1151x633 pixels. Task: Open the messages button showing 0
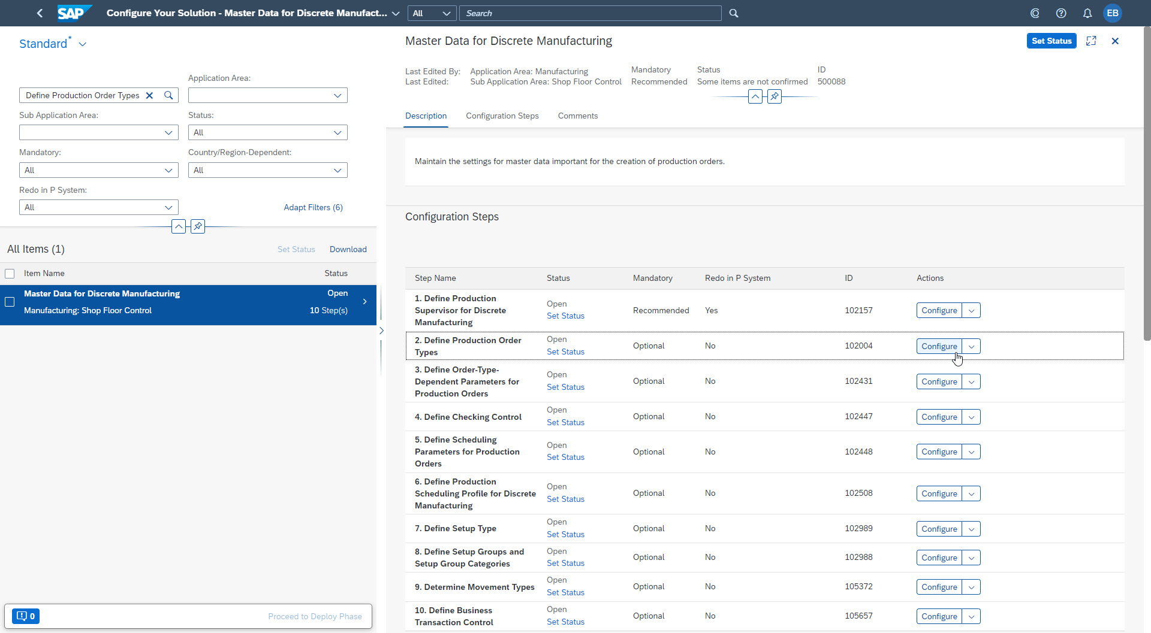pyautogui.click(x=26, y=616)
